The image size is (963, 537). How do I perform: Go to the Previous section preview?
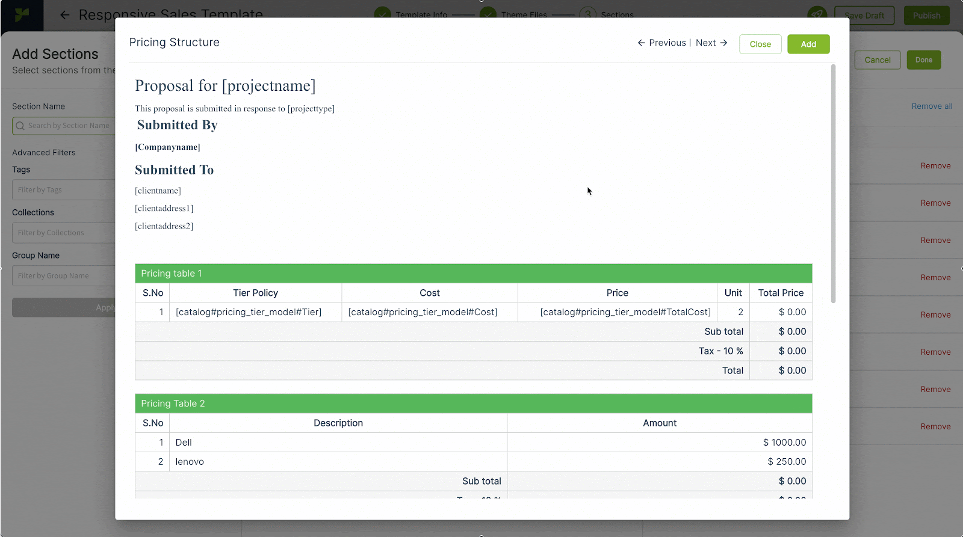coord(661,43)
